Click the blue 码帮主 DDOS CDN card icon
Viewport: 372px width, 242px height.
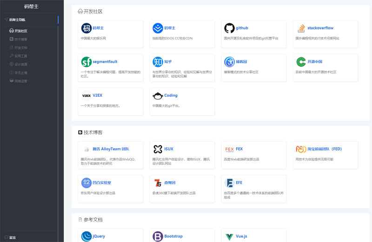158,28
